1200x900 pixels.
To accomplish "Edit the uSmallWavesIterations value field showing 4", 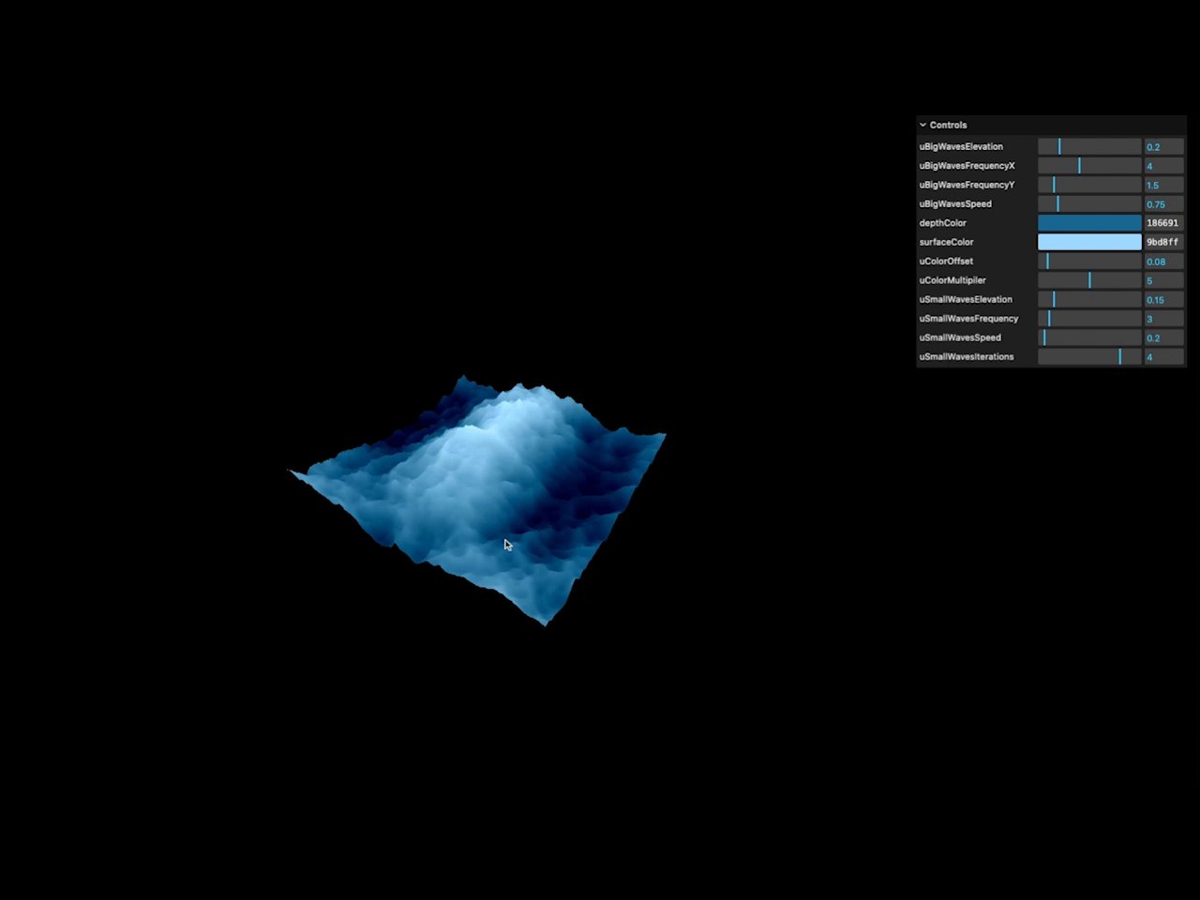I will (1162, 356).
